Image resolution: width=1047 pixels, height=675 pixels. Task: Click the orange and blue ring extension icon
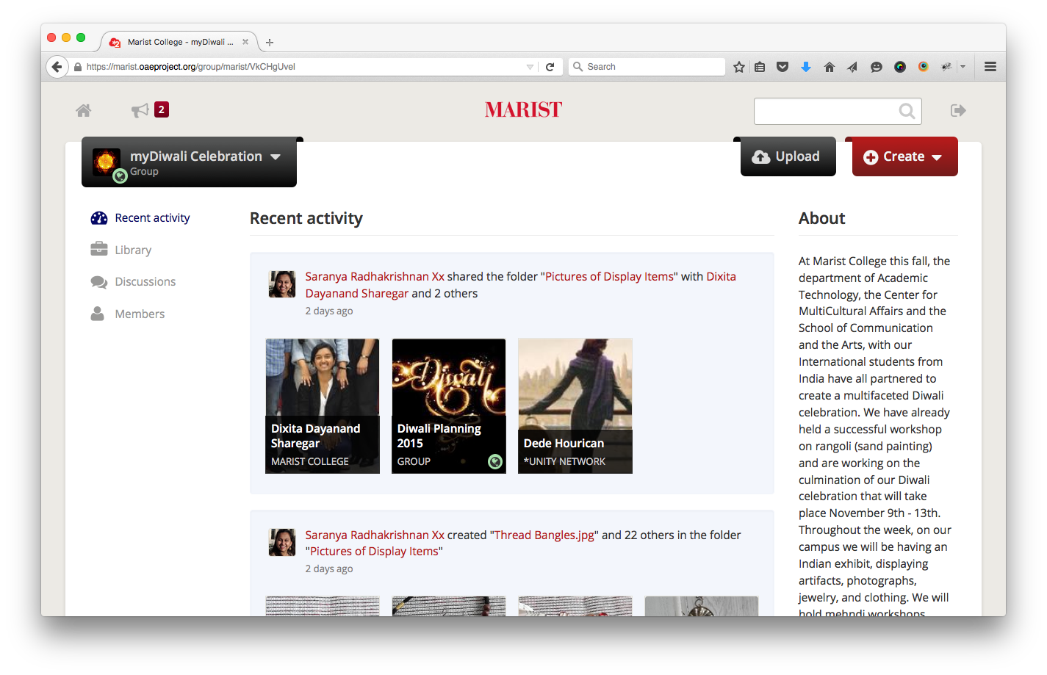pos(923,67)
